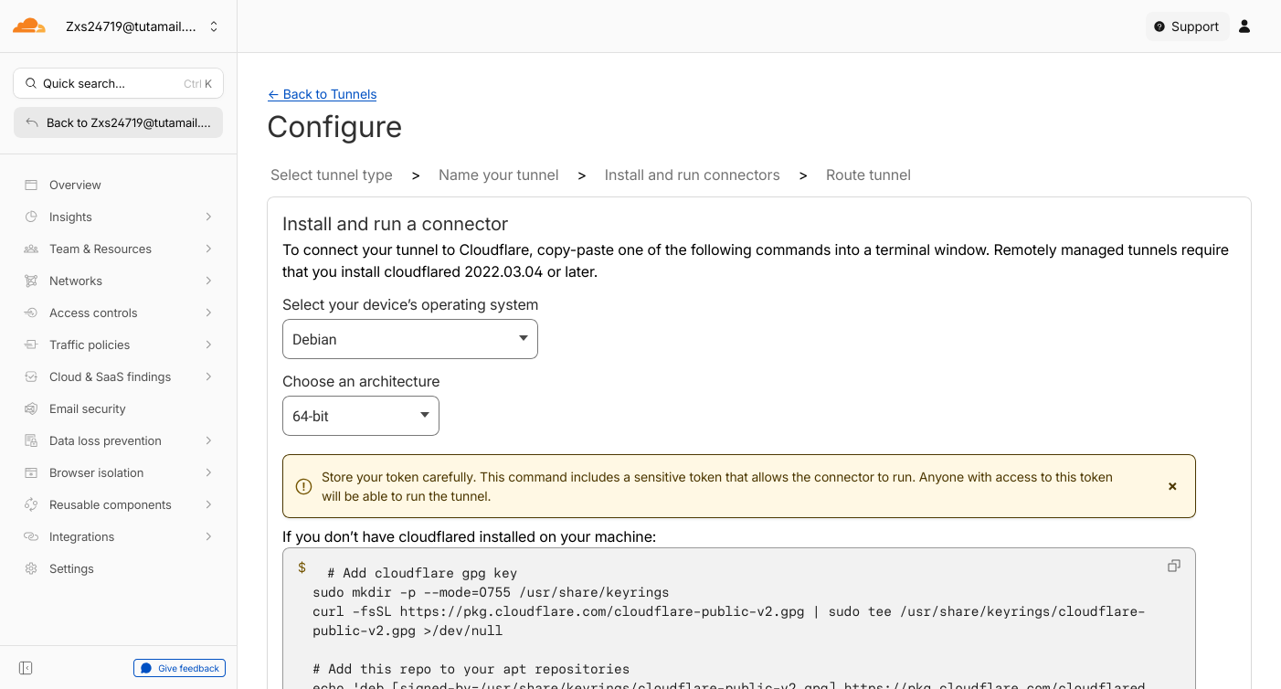Click the Data loss prevention icon
The height and width of the screenshot is (689, 1281).
pos(31,440)
